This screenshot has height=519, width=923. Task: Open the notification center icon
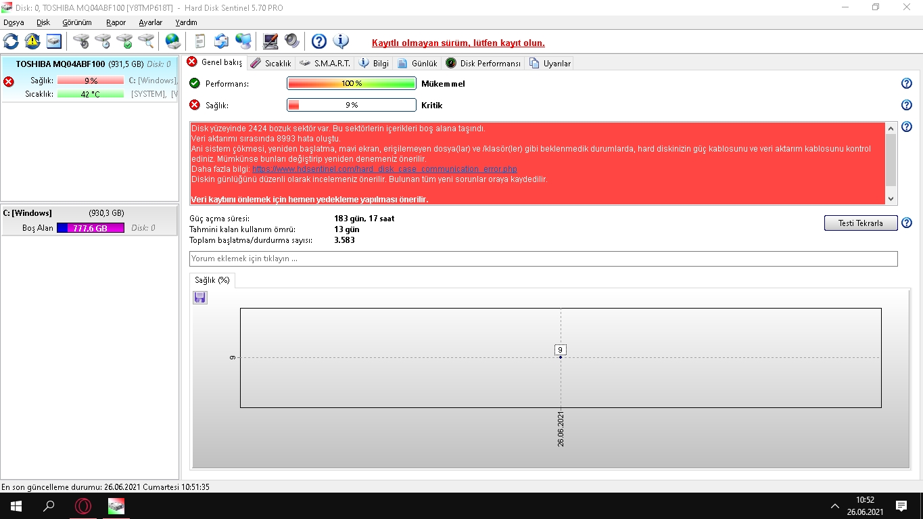tap(901, 506)
